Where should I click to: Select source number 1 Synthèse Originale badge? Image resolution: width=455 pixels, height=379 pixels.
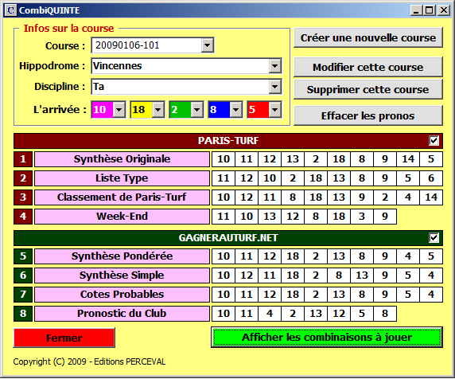(23, 159)
